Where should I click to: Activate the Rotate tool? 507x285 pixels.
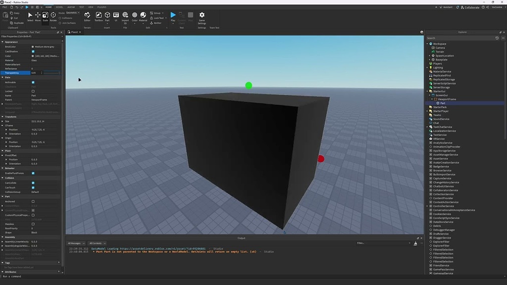pyautogui.click(x=53, y=16)
